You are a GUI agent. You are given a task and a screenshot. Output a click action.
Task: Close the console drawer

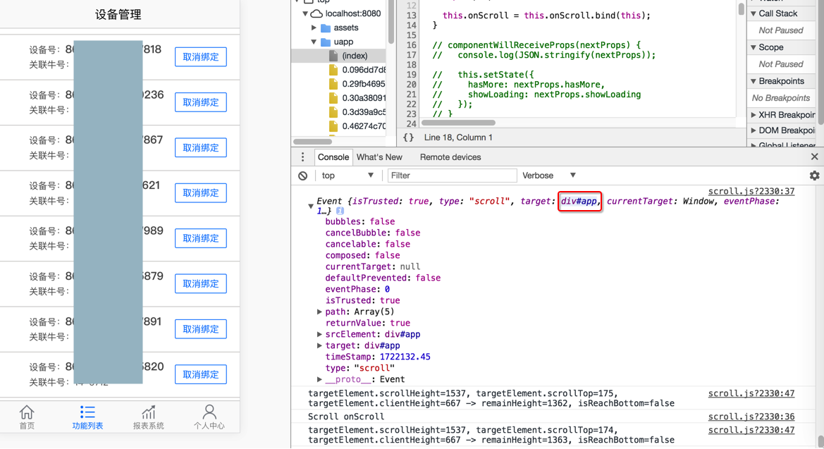tap(814, 156)
